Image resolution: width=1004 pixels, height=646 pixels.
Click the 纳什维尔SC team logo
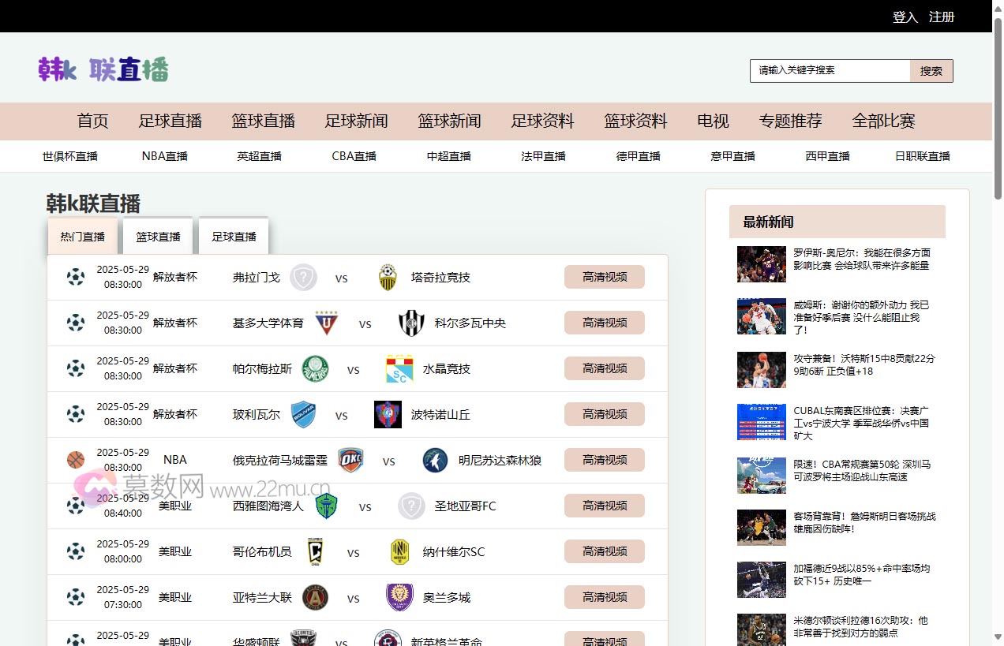[399, 551]
